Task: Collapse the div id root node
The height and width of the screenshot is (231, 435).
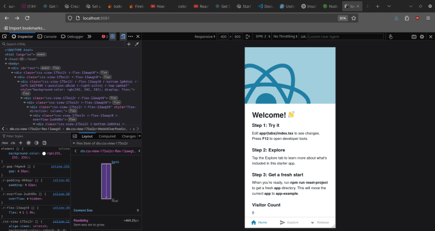Action: click(9, 68)
